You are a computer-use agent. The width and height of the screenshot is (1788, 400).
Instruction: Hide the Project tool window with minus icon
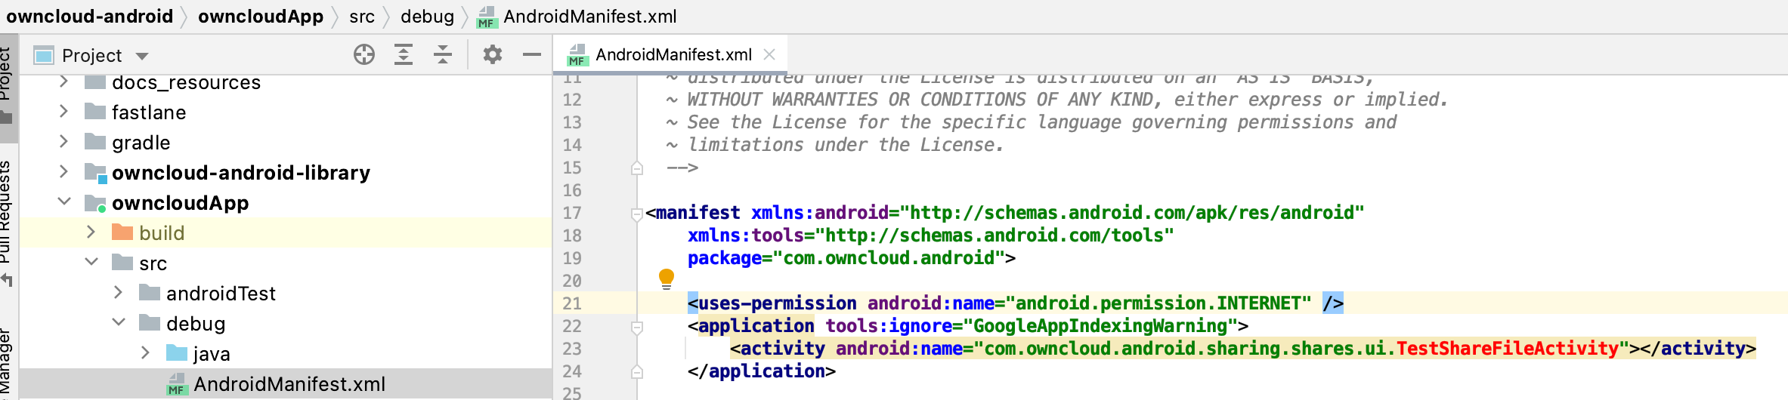(532, 55)
